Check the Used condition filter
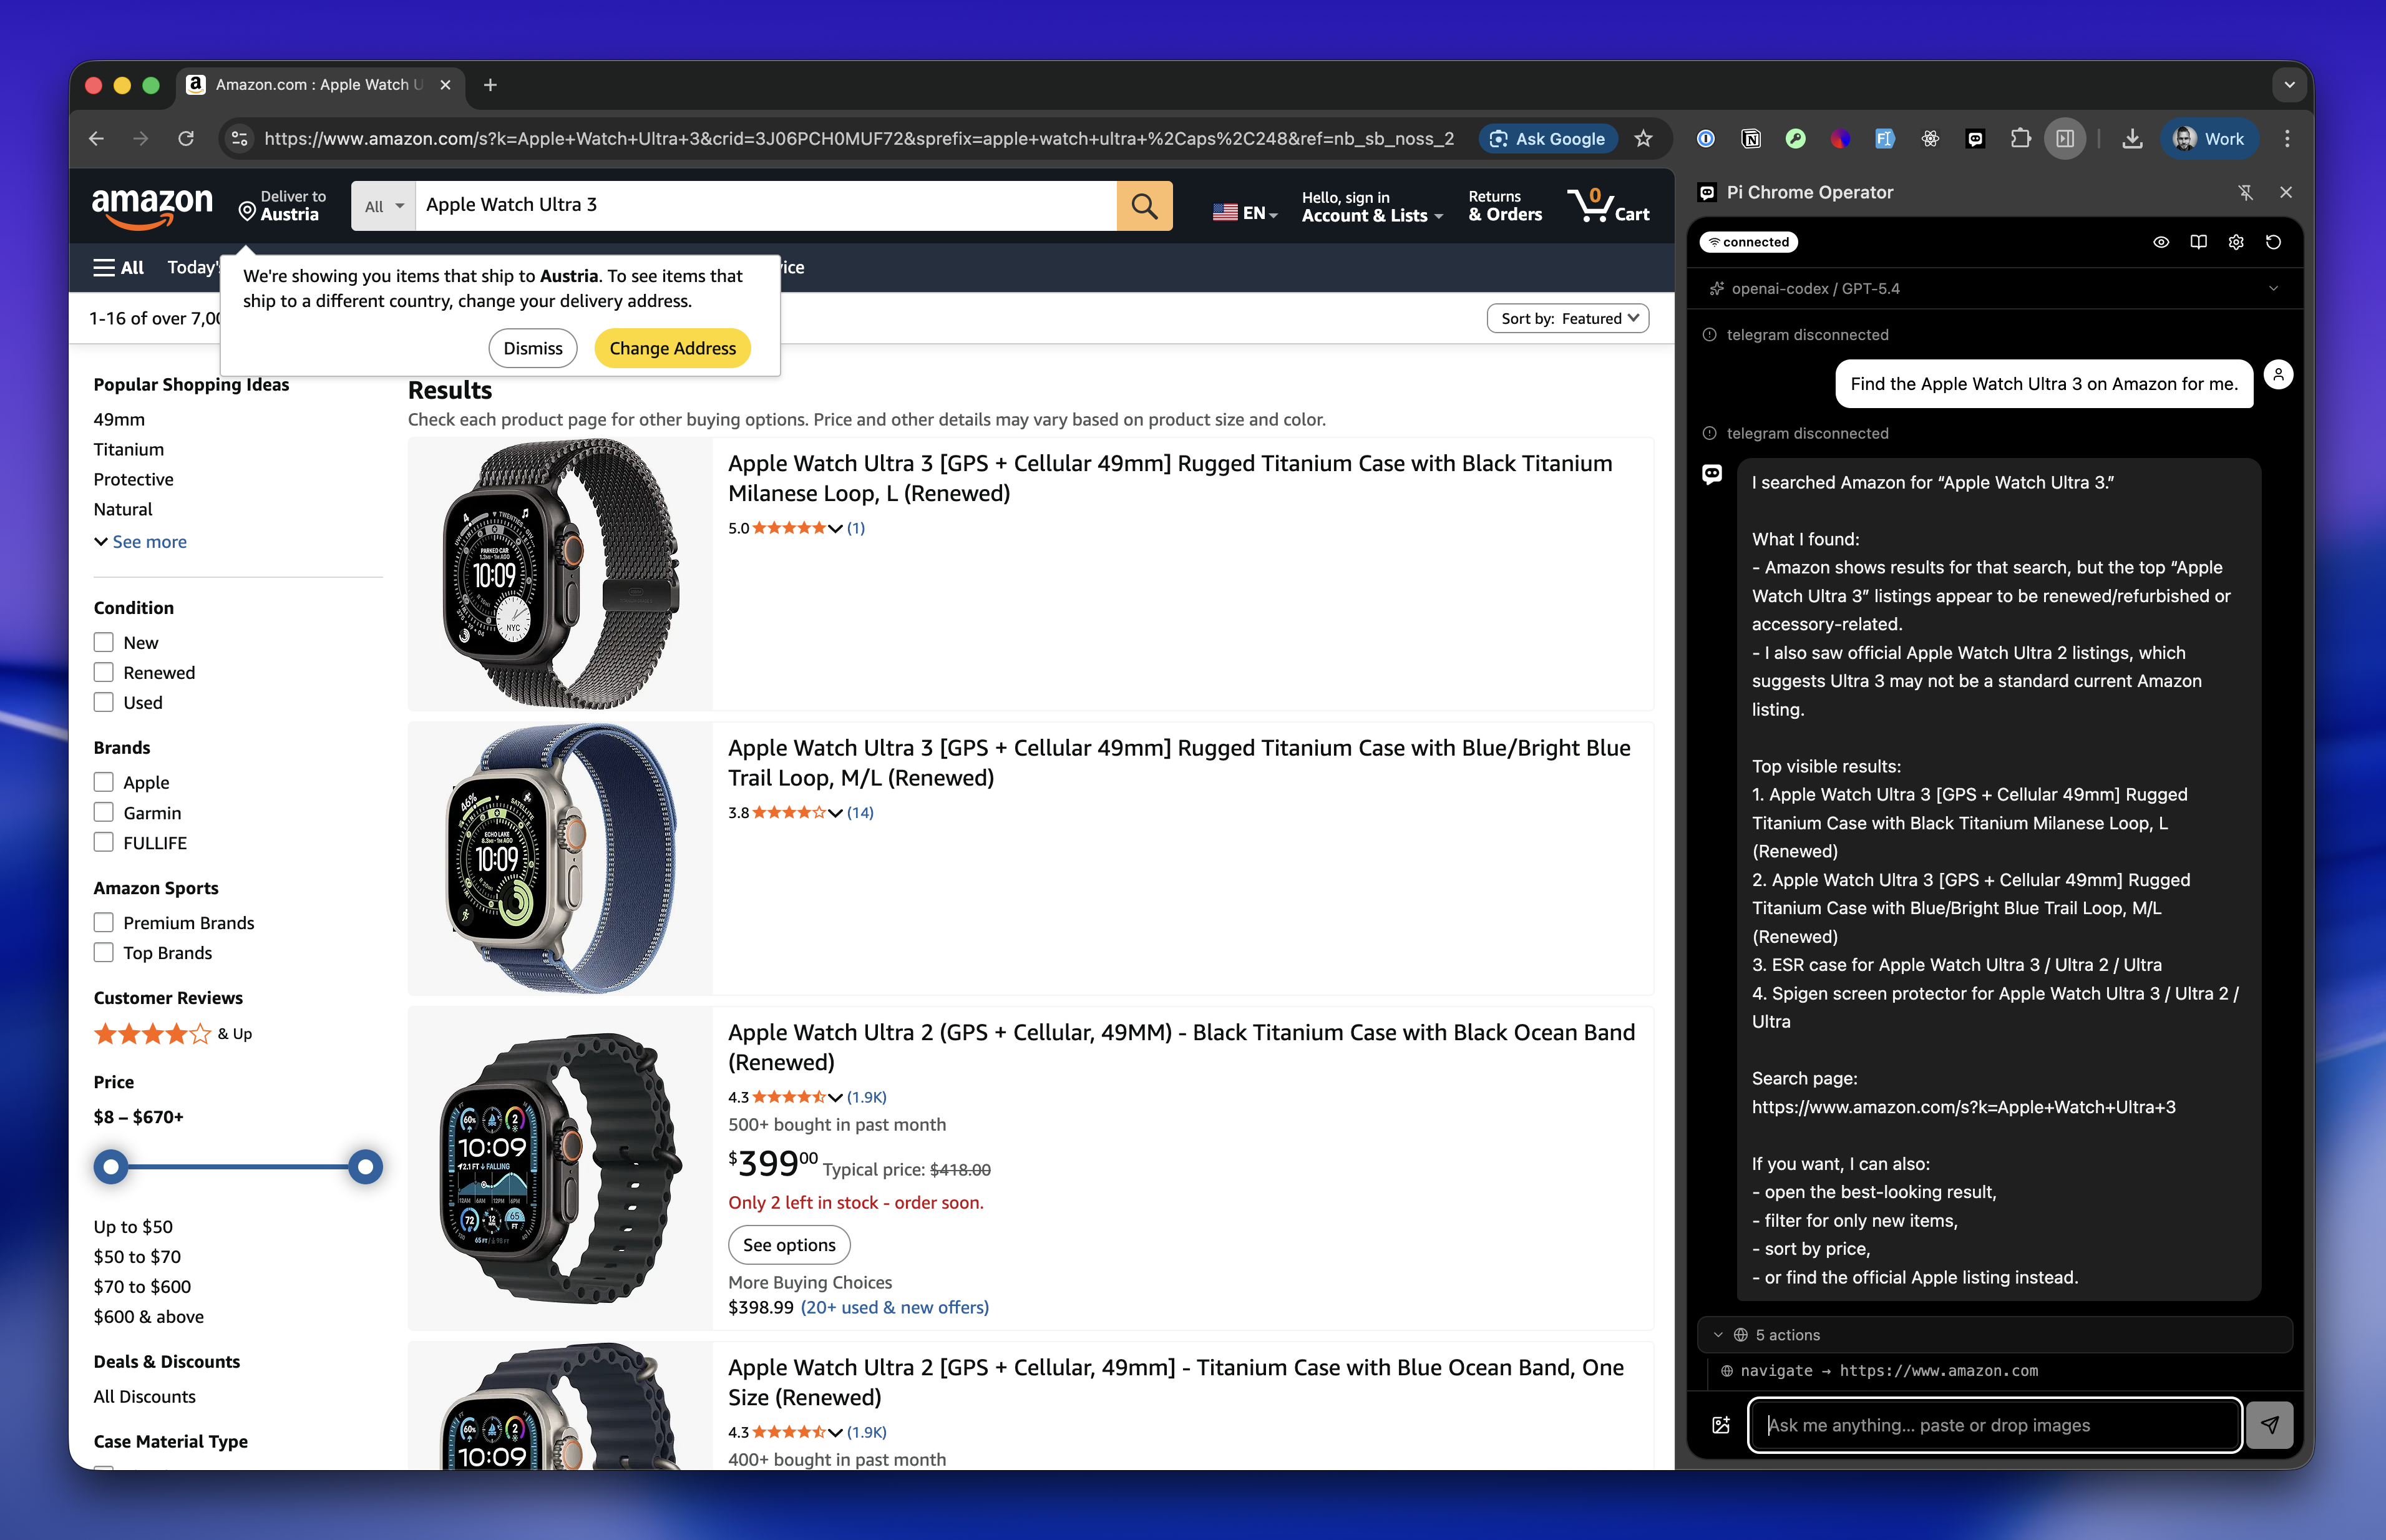Viewport: 2386px width, 1540px height. click(x=104, y=702)
